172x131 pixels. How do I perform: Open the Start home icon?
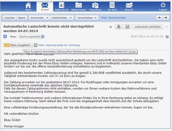coord(28,7)
